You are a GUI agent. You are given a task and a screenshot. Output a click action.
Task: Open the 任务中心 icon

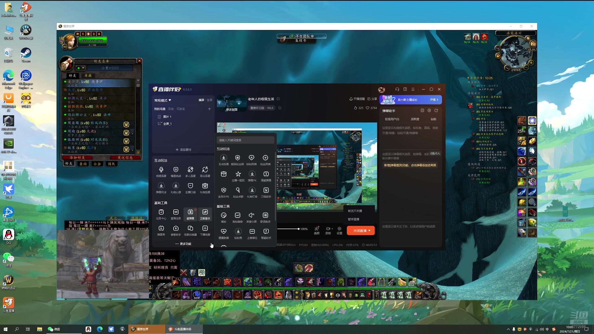161,214
